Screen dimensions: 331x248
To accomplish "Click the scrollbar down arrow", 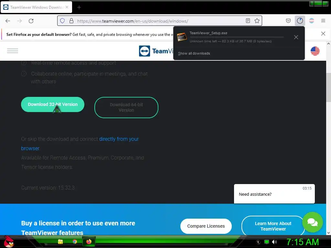I will [x=328, y=233].
